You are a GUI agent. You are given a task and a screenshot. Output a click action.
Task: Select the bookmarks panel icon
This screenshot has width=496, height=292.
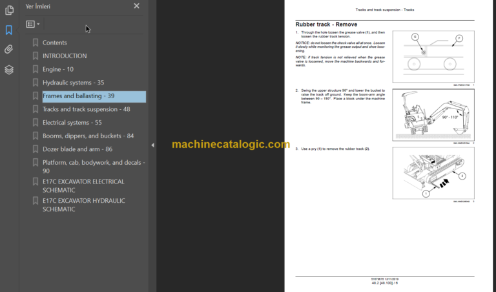(9, 30)
